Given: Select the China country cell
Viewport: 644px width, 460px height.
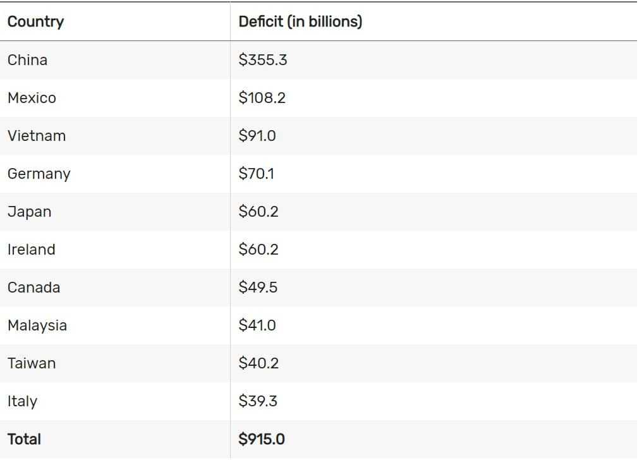Looking at the screenshot, I should [27, 60].
